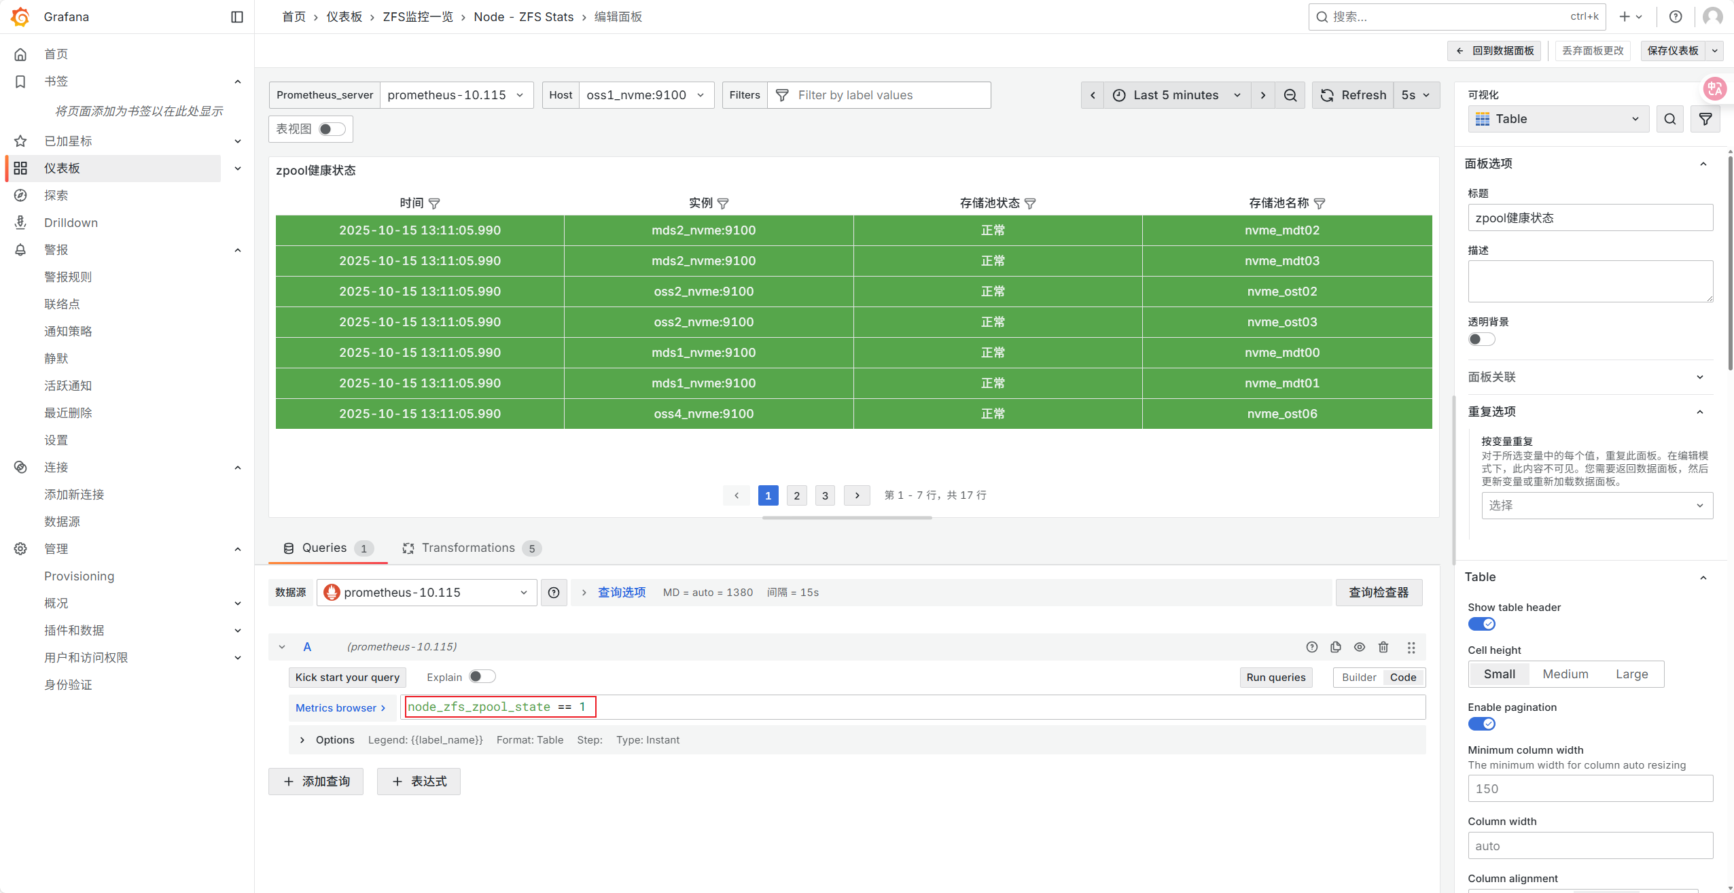Click the 查询检查器 button
Viewport: 1734px width, 893px height.
click(x=1378, y=593)
